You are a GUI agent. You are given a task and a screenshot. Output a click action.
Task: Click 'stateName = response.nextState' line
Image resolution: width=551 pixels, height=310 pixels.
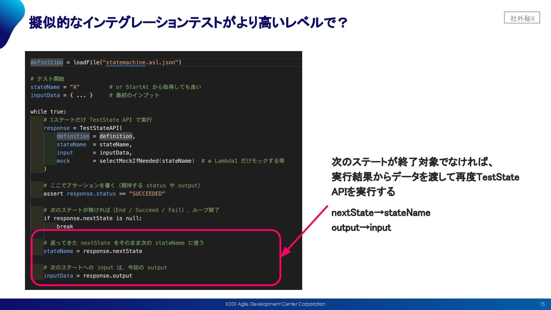pyautogui.click(x=93, y=251)
